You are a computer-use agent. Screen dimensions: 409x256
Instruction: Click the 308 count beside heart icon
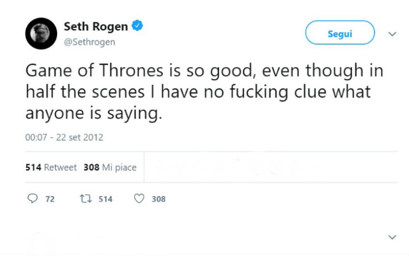click(x=159, y=199)
